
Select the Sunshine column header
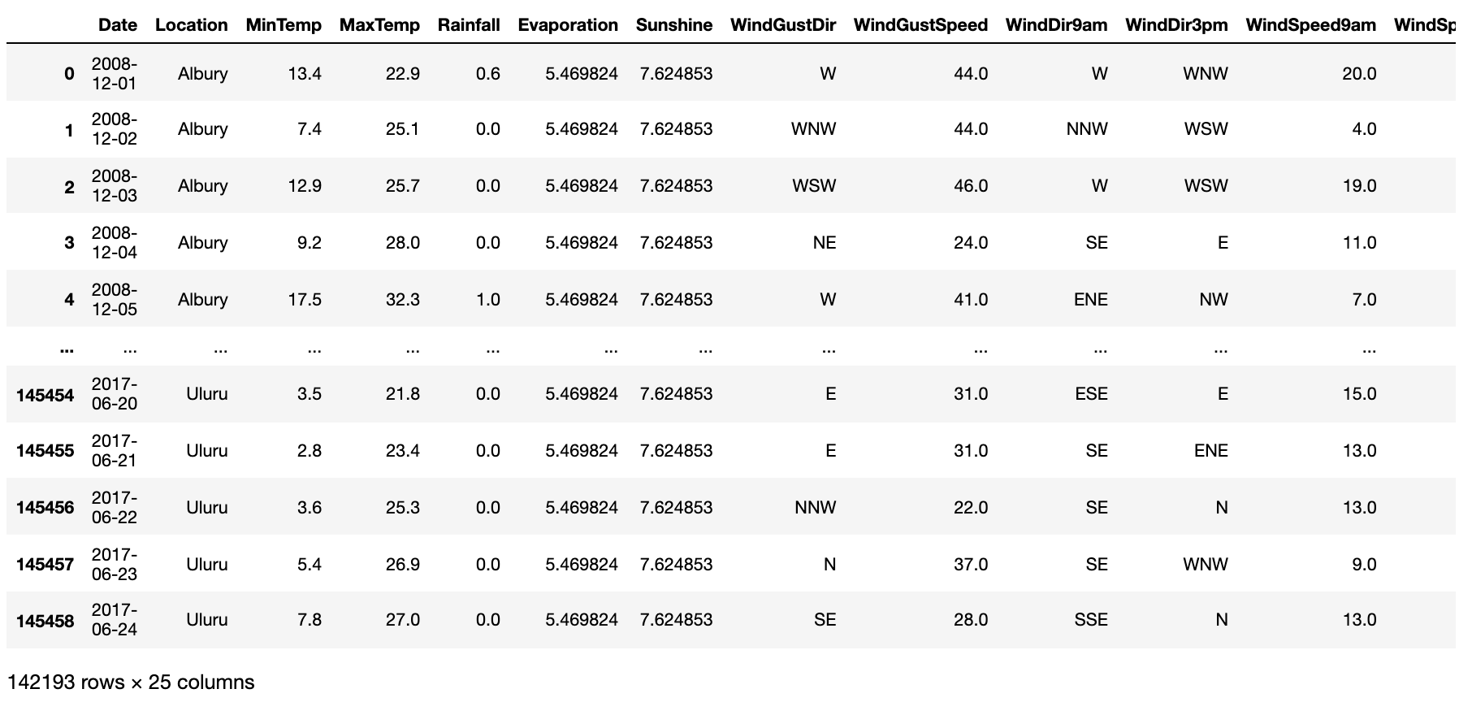pyautogui.click(x=673, y=25)
